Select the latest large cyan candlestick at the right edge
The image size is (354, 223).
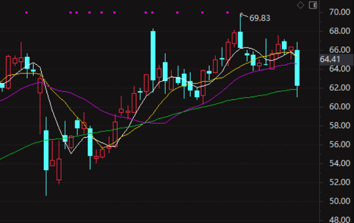tap(297, 68)
